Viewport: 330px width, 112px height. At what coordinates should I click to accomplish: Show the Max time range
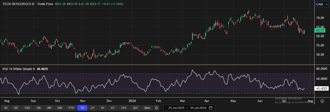coord(147,108)
